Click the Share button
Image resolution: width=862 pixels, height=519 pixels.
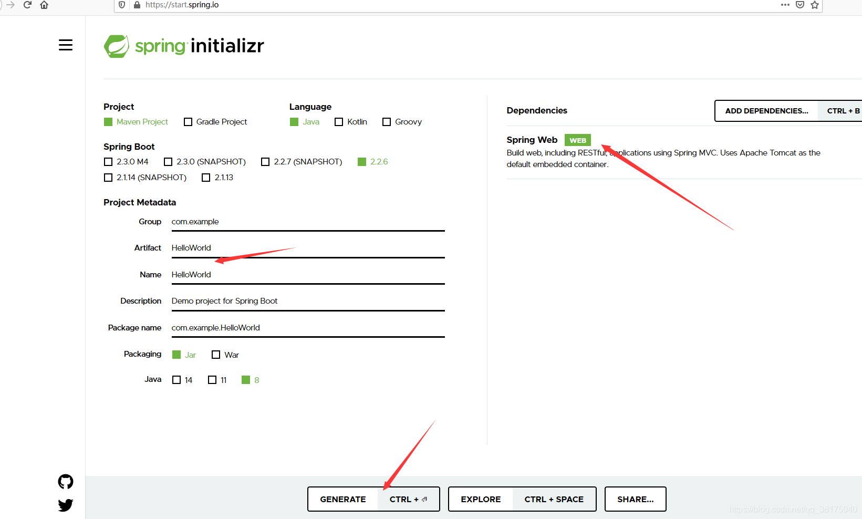pos(636,499)
